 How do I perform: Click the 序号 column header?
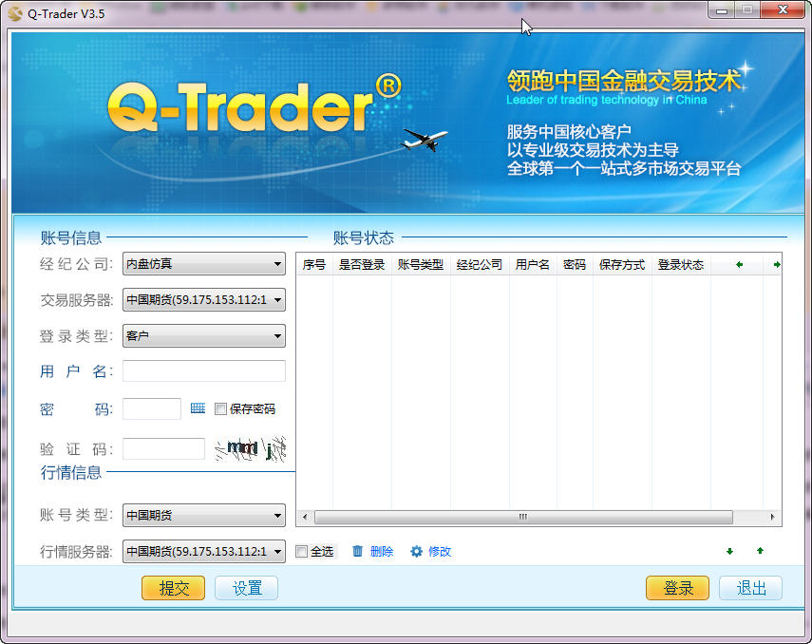coord(314,265)
